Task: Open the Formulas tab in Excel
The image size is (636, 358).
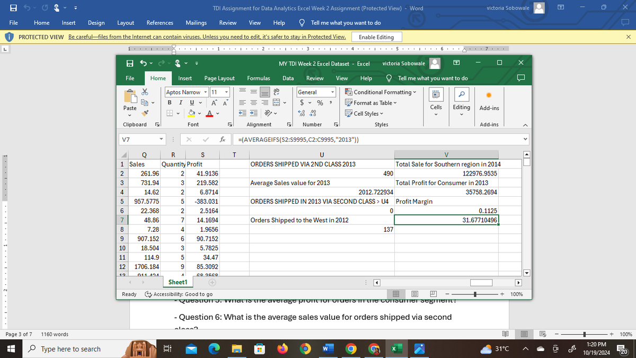Action: 259,78
